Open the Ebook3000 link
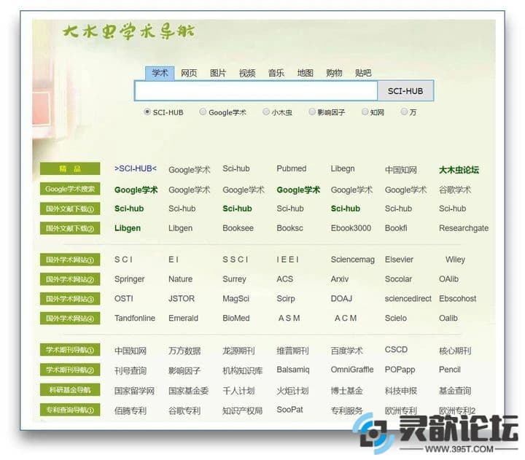Screen dimensions: 525x460 pyautogui.click(x=351, y=228)
